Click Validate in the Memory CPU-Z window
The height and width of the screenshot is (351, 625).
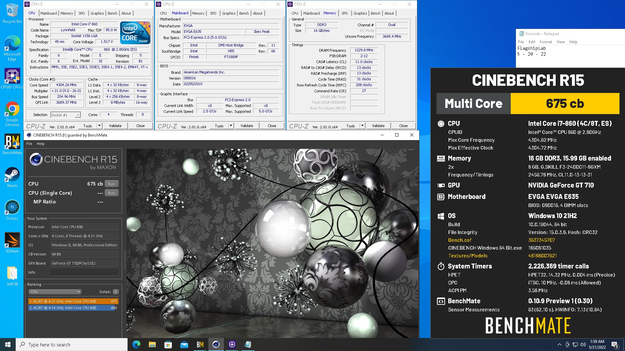tap(378, 126)
